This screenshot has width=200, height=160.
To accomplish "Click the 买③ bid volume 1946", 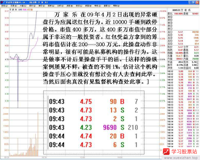I will (x=196, y=38).
